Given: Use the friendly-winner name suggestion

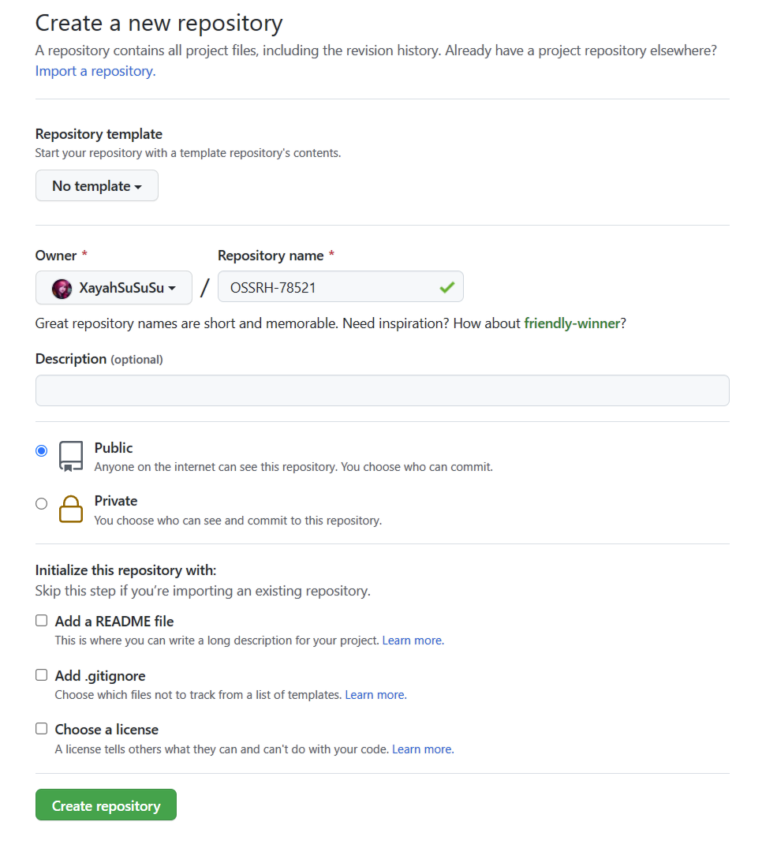Looking at the screenshot, I should pos(572,323).
